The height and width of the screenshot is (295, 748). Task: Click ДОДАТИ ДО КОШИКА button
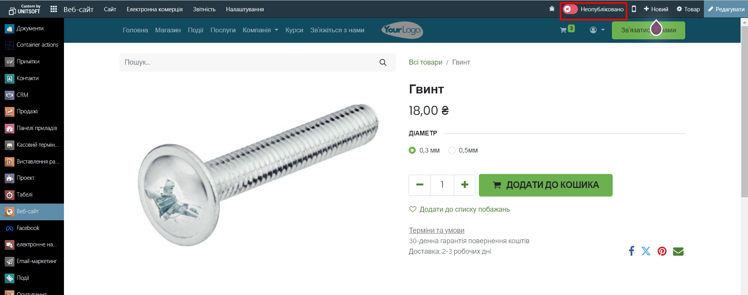tap(546, 185)
